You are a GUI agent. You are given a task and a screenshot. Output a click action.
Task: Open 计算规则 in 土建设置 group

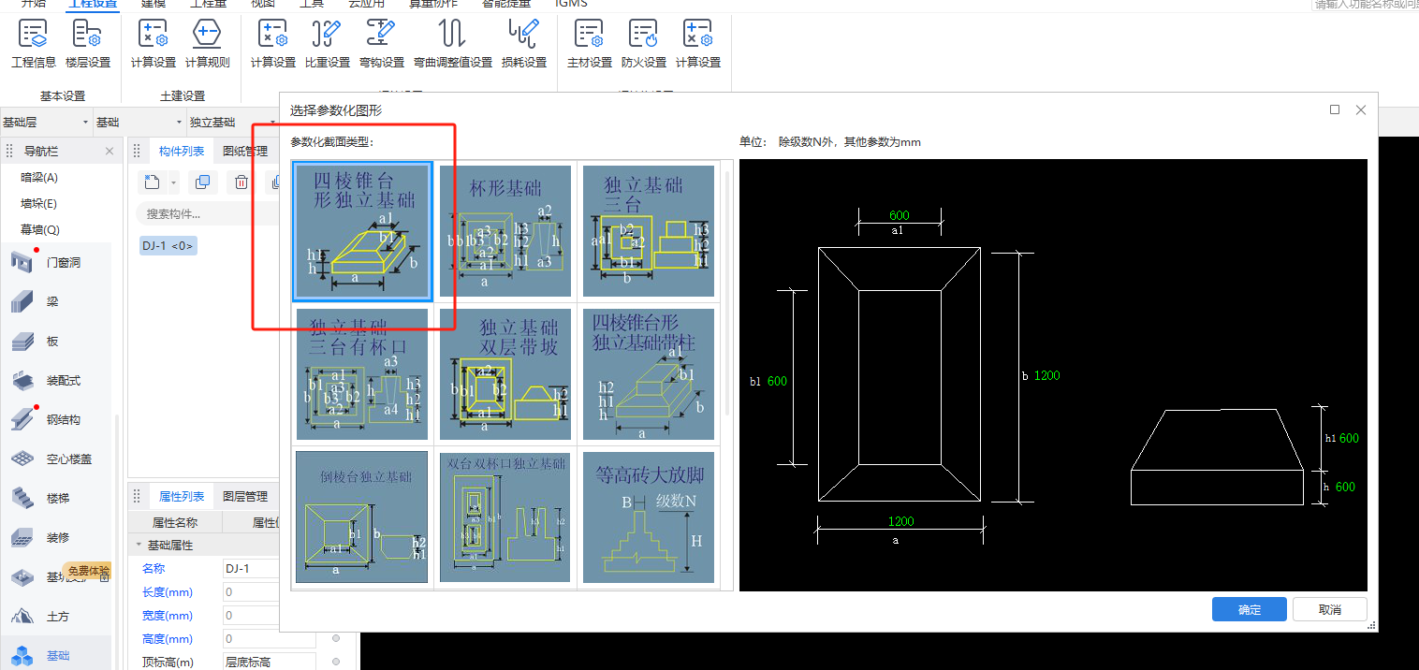tap(207, 45)
